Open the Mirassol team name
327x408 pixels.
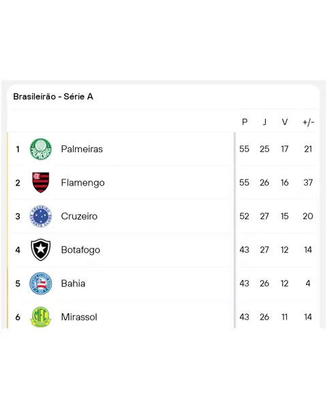pos(79,317)
